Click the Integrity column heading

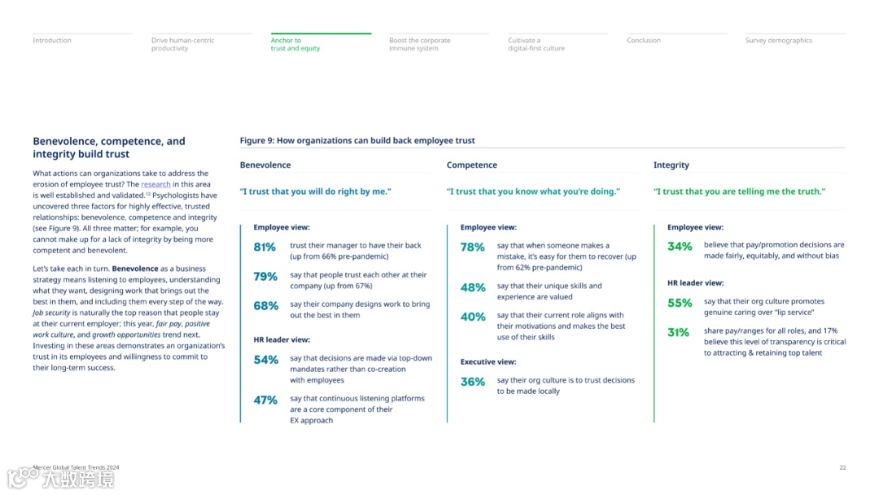point(671,165)
